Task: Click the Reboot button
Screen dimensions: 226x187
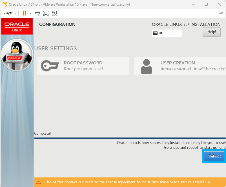Action: click(215, 156)
